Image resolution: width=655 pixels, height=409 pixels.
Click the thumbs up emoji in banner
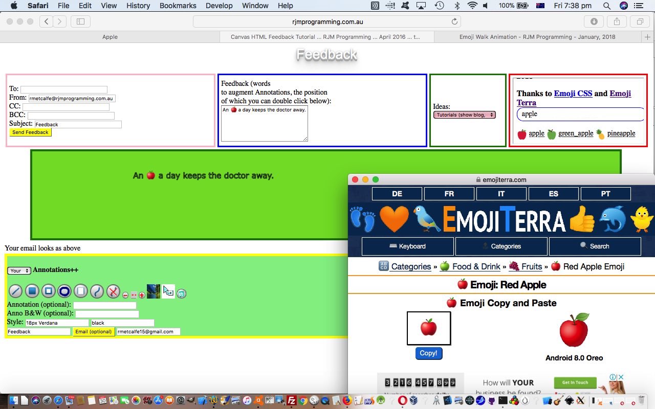582,219
